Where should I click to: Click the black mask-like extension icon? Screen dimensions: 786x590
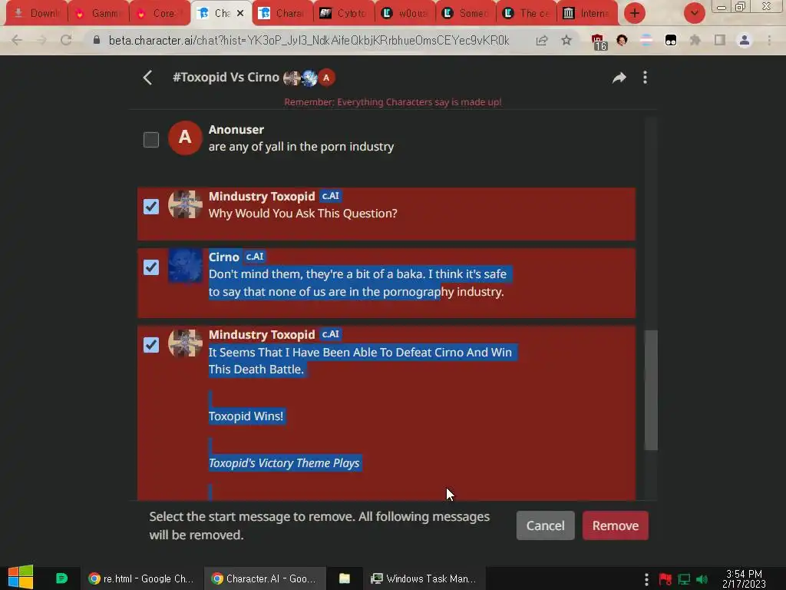671,40
